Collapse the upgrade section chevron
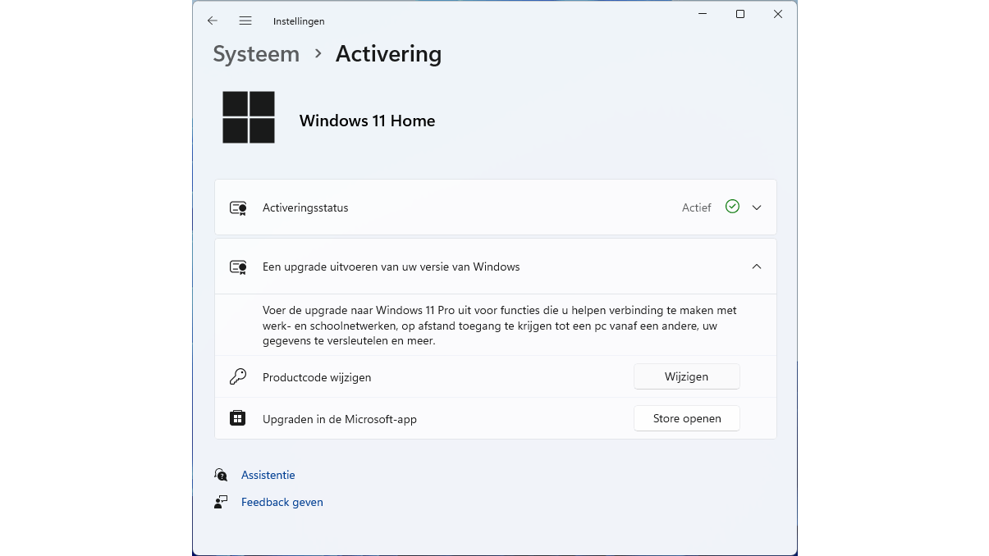The image size is (989, 556). 757,267
